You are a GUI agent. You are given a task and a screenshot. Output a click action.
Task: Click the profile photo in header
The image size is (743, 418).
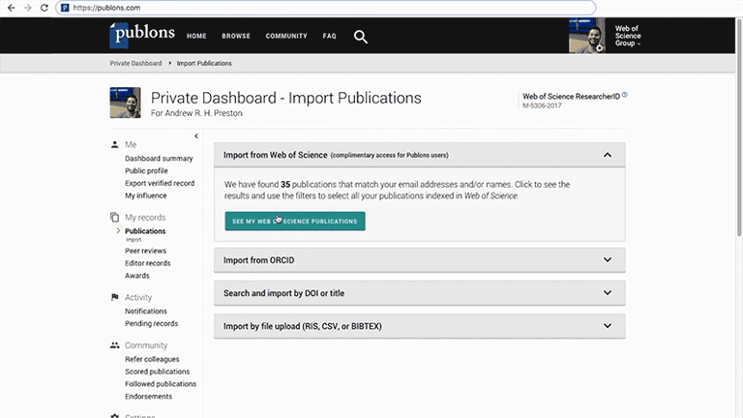pos(586,36)
